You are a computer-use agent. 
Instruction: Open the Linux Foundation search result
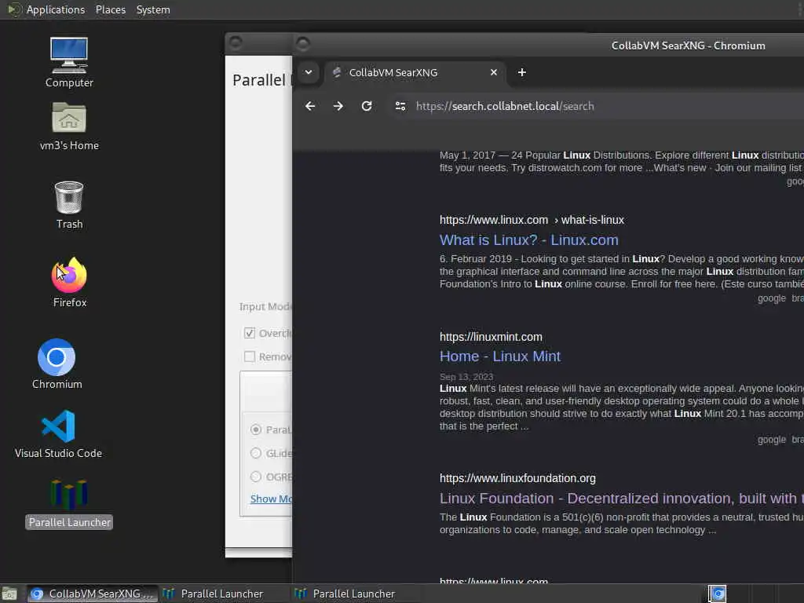(x=622, y=499)
